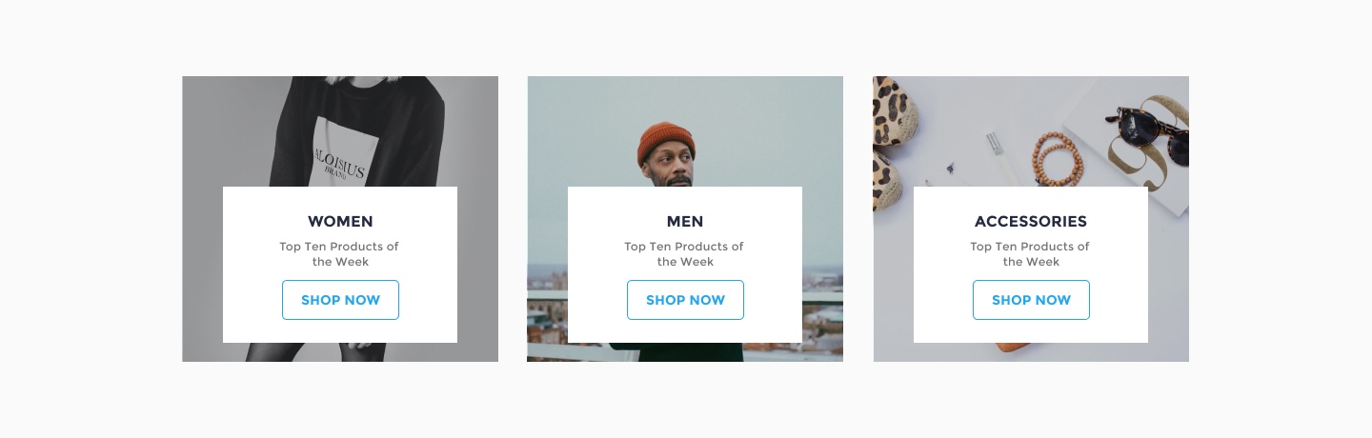Click Shop Now in the Women card

click(x=340, y=300)
